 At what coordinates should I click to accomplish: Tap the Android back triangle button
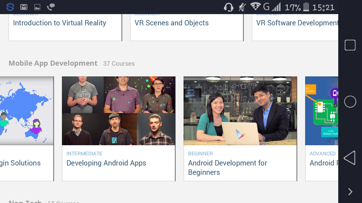pos(350,158)
